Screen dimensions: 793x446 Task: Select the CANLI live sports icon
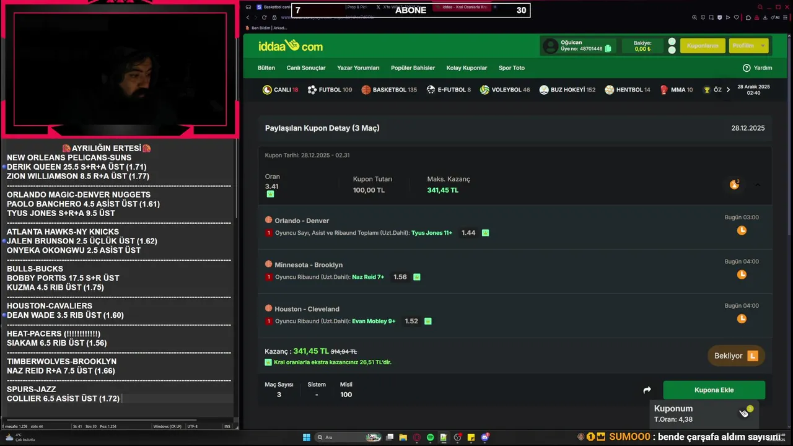(x=267, y=90)
